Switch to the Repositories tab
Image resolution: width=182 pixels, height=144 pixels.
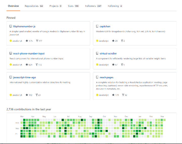pyautogui.click(x=34, y=6)
